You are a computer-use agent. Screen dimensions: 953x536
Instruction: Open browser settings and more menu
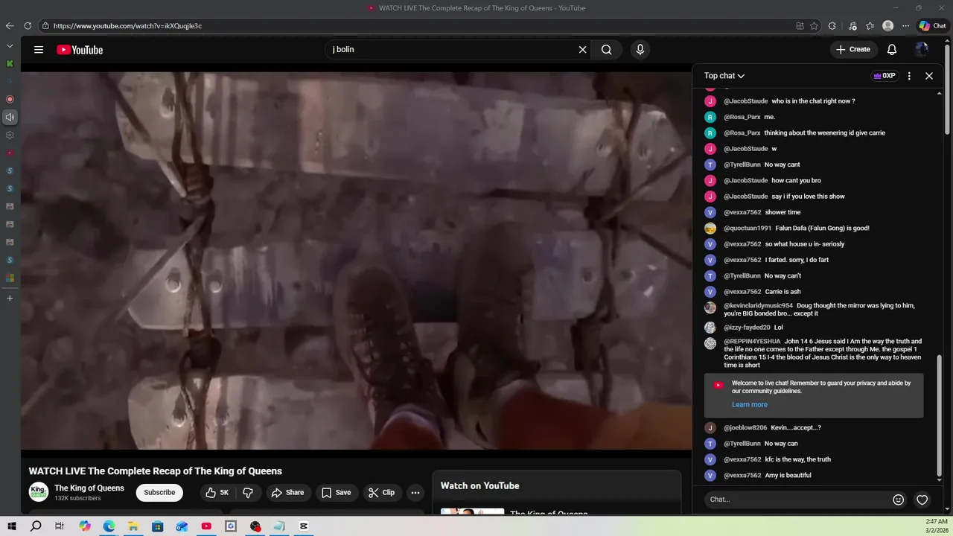905,26
